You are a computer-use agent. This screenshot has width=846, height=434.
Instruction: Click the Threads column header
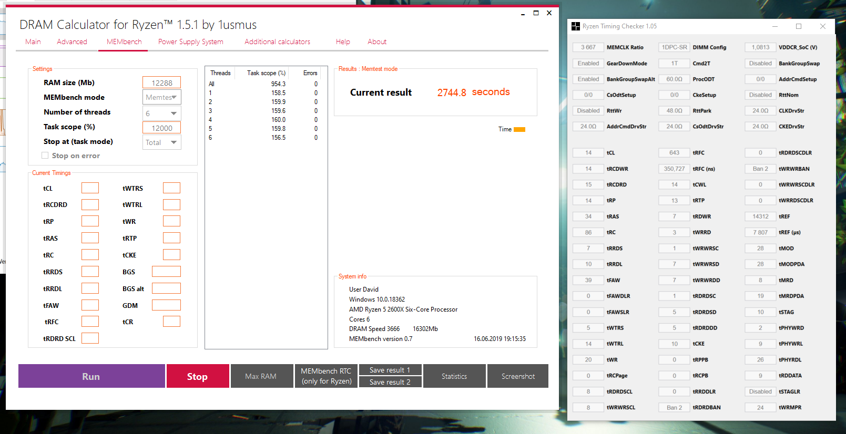click(220, 73)
